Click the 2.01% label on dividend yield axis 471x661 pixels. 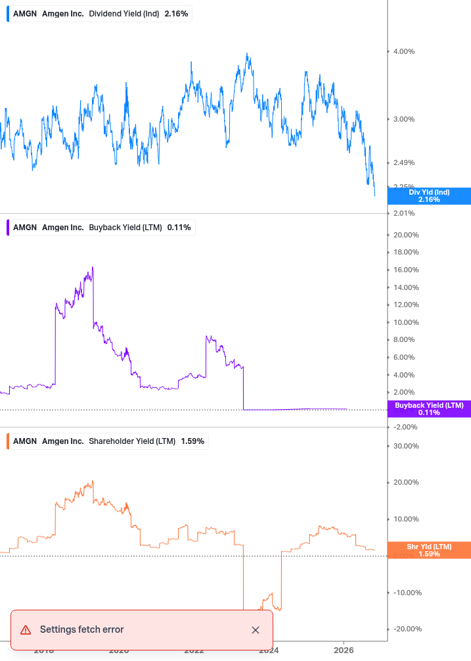tap(403, 213)
